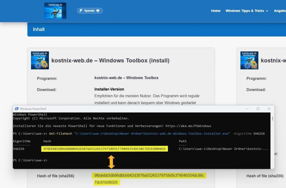Click the left card's Programm: label
Image resolution: width=286 pixels, height=188 pixels.
[47, 78]
